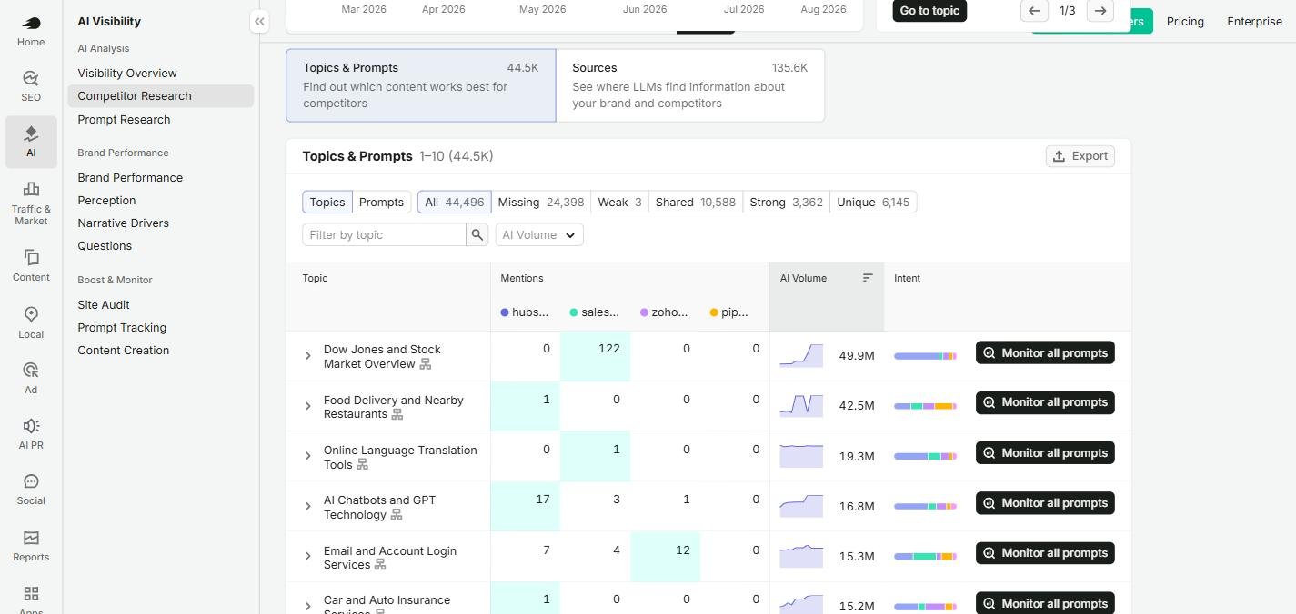This screenshot has width=1296, height=614.
Task: Open the Pricing link
Action: [x=1185, y=21]
